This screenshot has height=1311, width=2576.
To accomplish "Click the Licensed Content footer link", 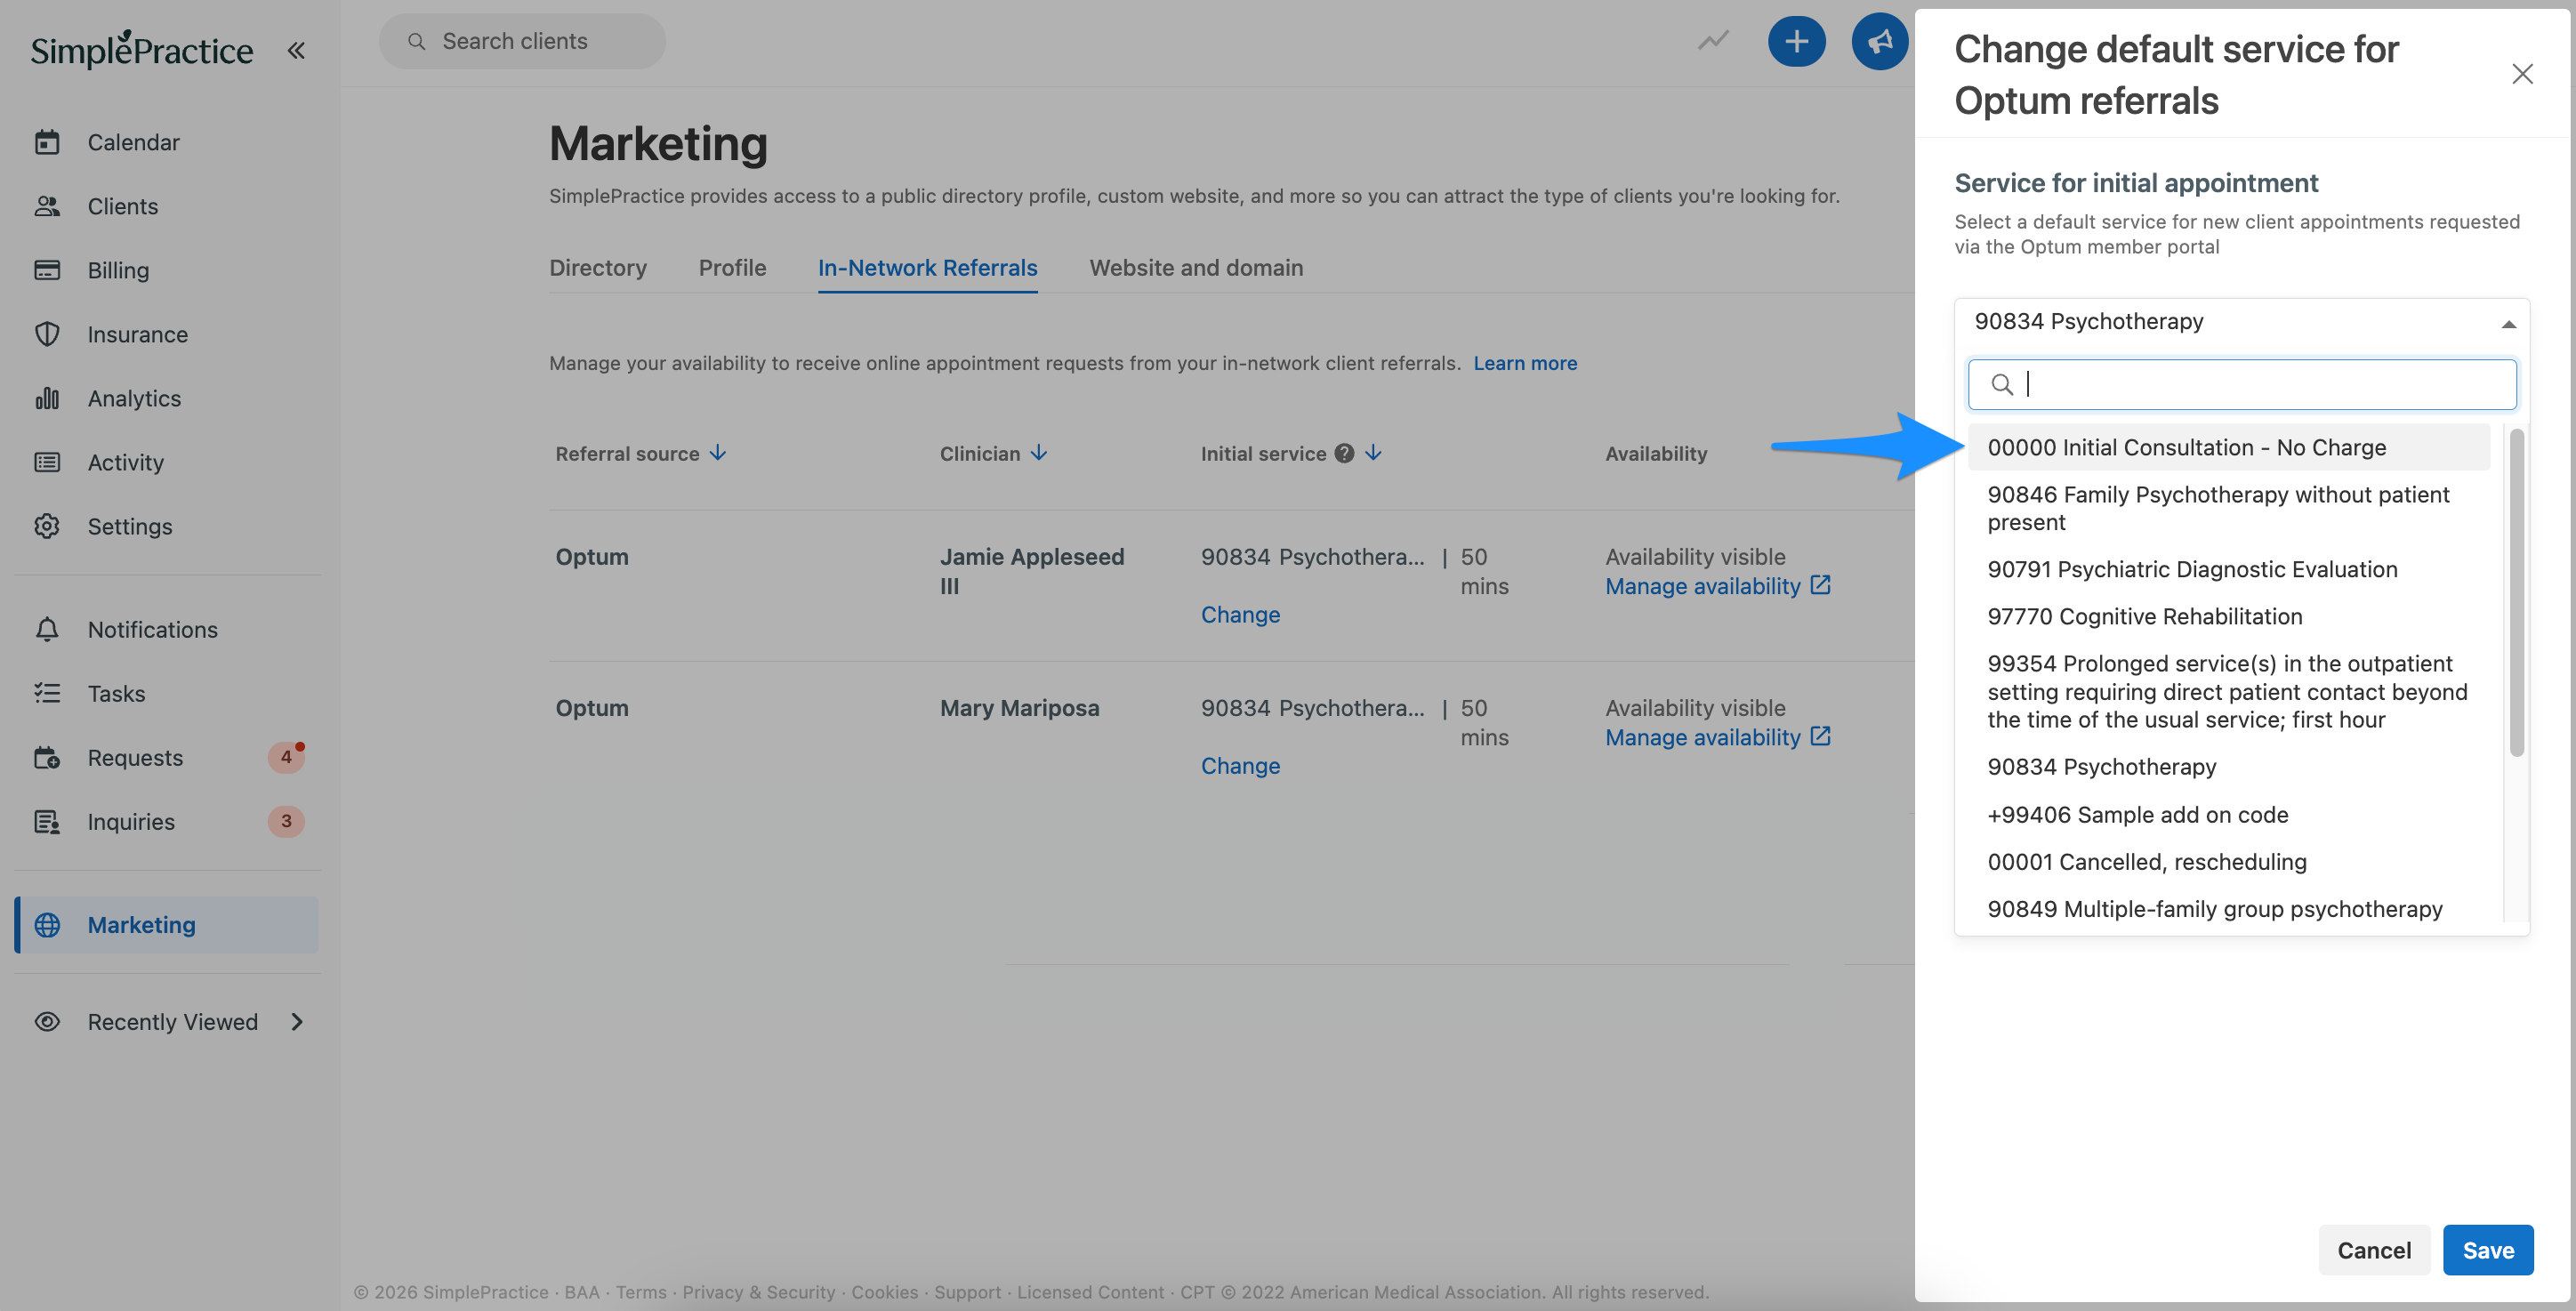I will (x=1090, y=1292).
